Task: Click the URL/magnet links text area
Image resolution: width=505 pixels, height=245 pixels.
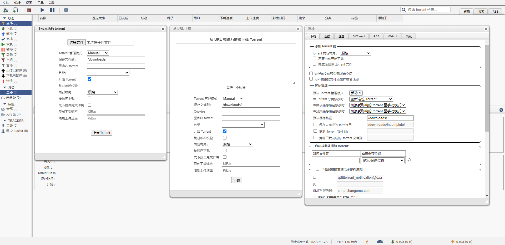Action: point(236,64)
